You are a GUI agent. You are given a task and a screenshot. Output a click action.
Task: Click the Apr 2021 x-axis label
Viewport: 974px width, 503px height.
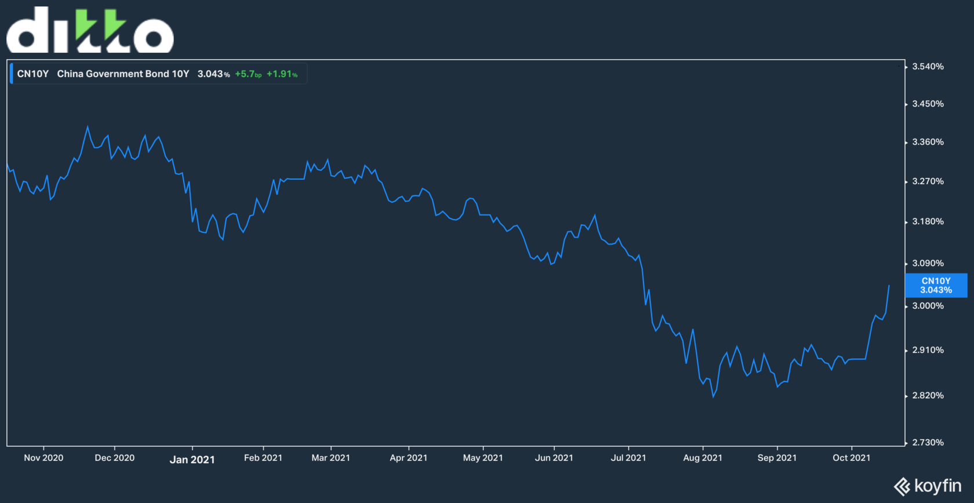coord(409,458)
